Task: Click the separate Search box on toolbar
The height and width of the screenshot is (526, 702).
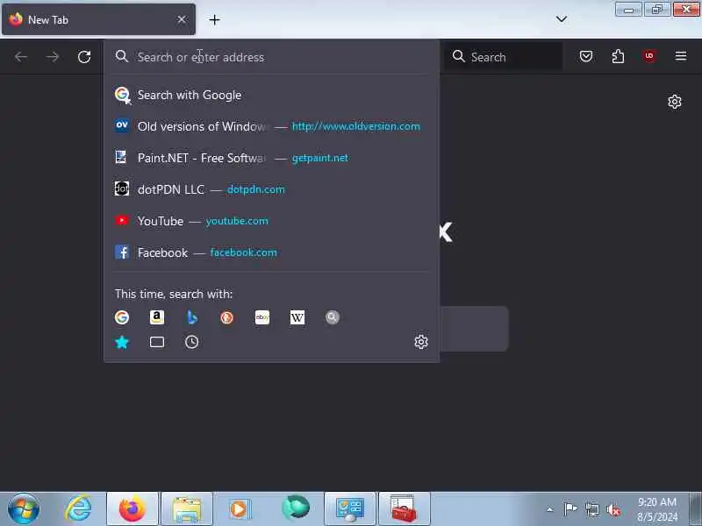Action: (x=504, y=57)
